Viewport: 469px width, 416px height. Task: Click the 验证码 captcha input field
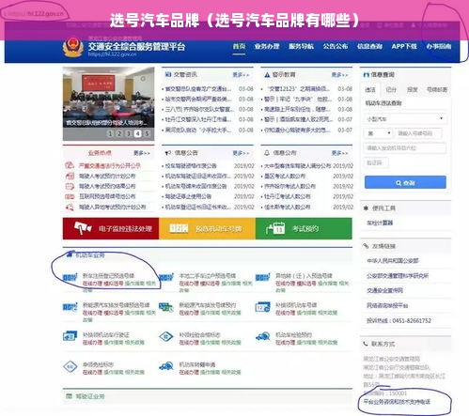pyautogui.click(x=376, y=162)
